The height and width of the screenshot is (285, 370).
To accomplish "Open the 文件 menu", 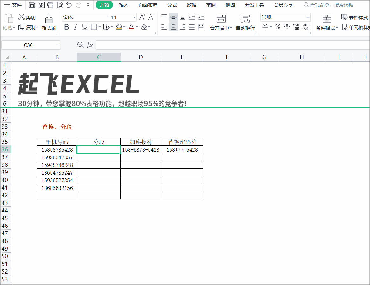I will coord(13,5).
